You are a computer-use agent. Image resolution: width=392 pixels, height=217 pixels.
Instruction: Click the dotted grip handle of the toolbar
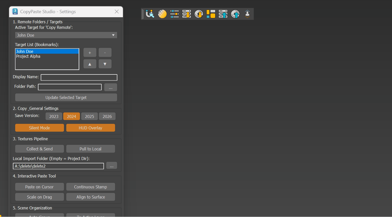click(143, 14)
